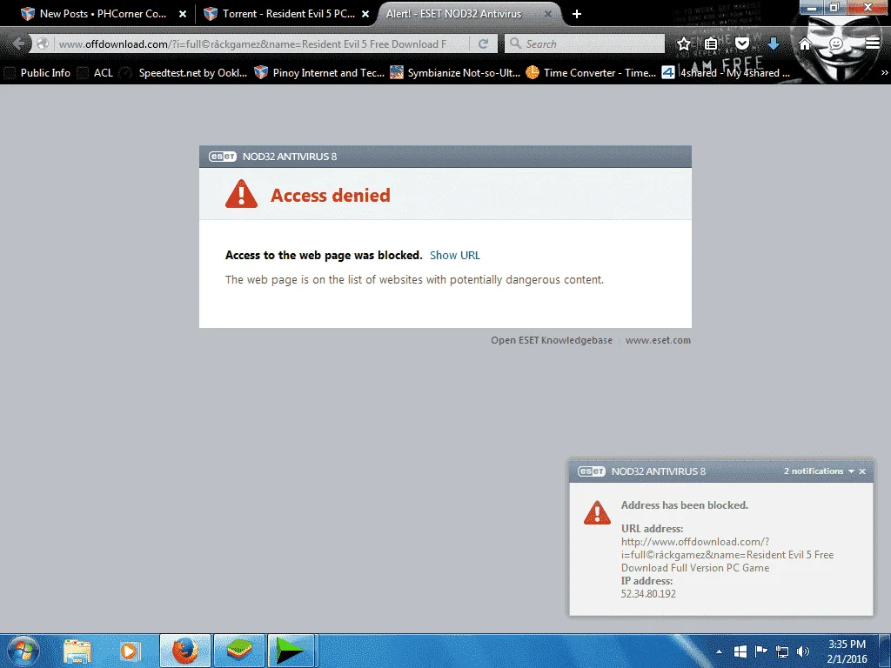Close the ESET NOD32 Antivirus alert tab
891x668 pixels.
pyautogui.click(x=548, y=14)
